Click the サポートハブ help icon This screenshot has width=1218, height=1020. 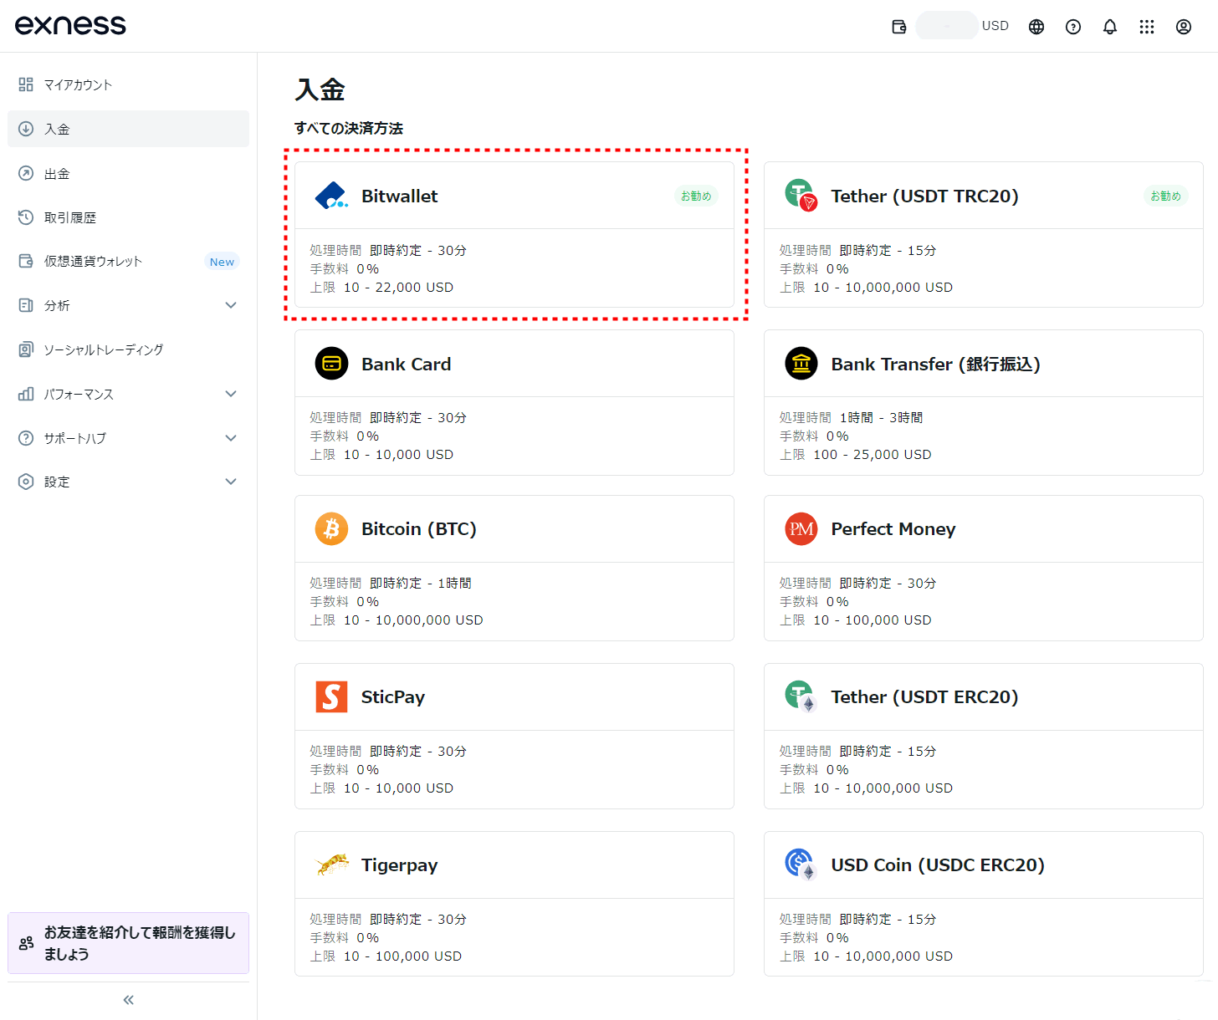pyautogui.click(x=26, y=438)
